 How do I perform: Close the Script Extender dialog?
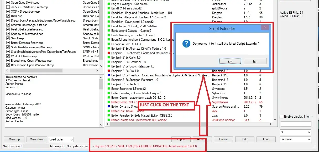265,28
